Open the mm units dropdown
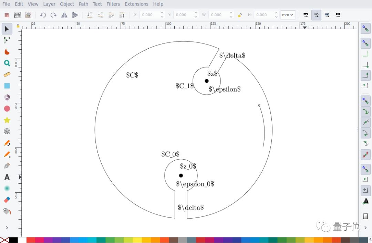This screenshot has height=243, width=372. point(288,15)
